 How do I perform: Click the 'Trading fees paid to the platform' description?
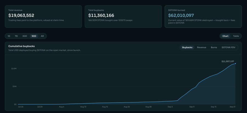36,20
